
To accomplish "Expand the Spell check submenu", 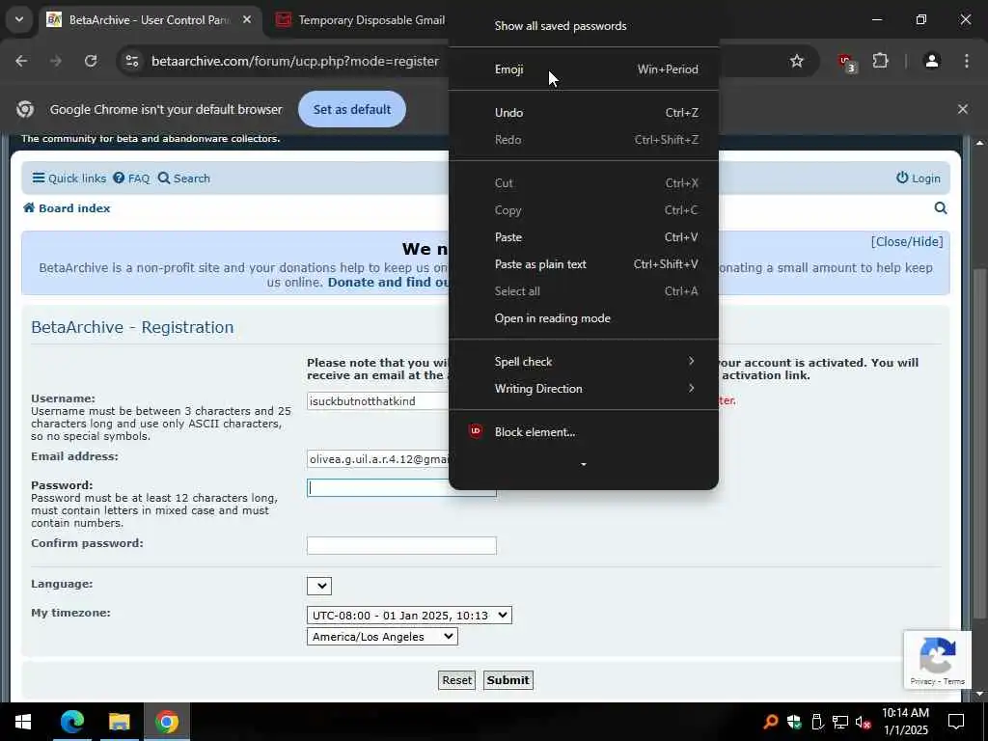I will point(584,362).
